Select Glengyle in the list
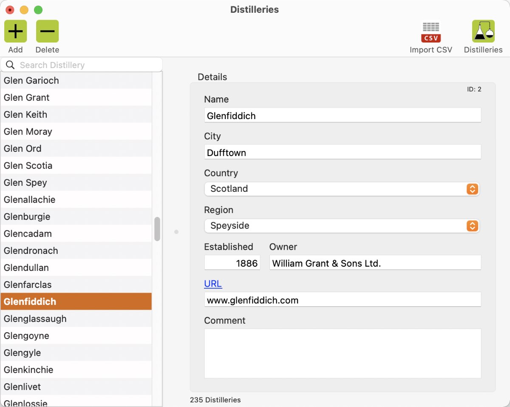 76,353
